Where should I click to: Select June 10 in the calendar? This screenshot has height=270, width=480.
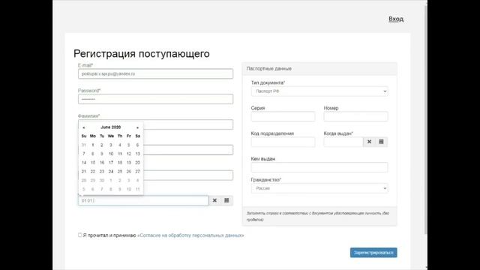(x=111, y=154)
